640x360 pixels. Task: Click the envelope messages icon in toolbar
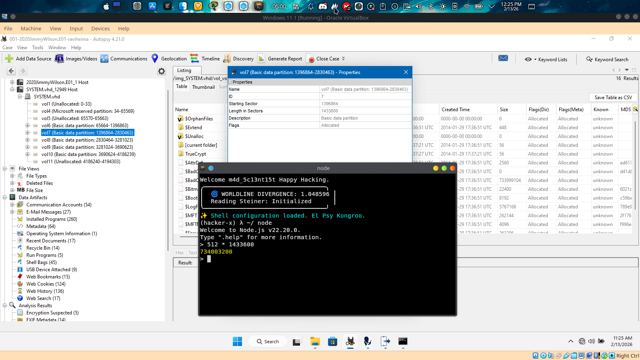click(x=503, y=58)
